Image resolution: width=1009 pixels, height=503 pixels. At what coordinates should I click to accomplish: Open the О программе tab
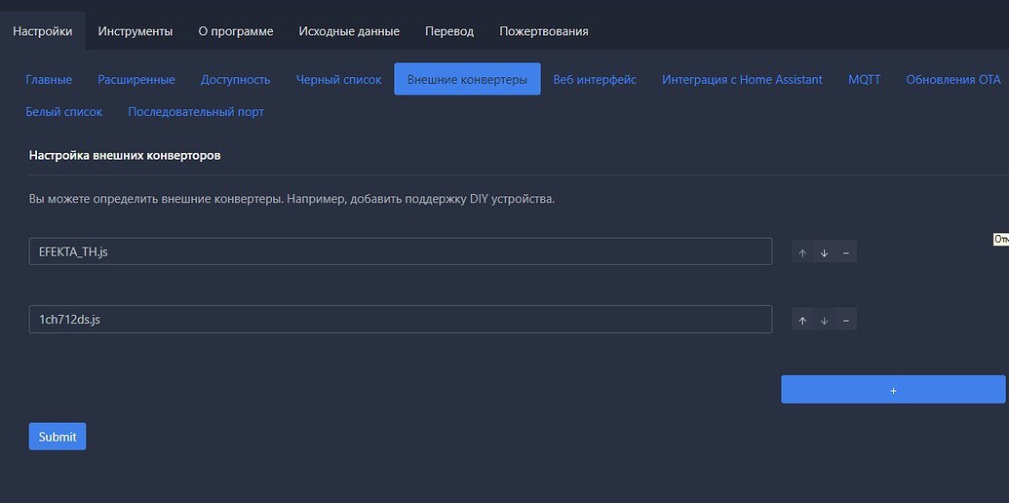236,31
